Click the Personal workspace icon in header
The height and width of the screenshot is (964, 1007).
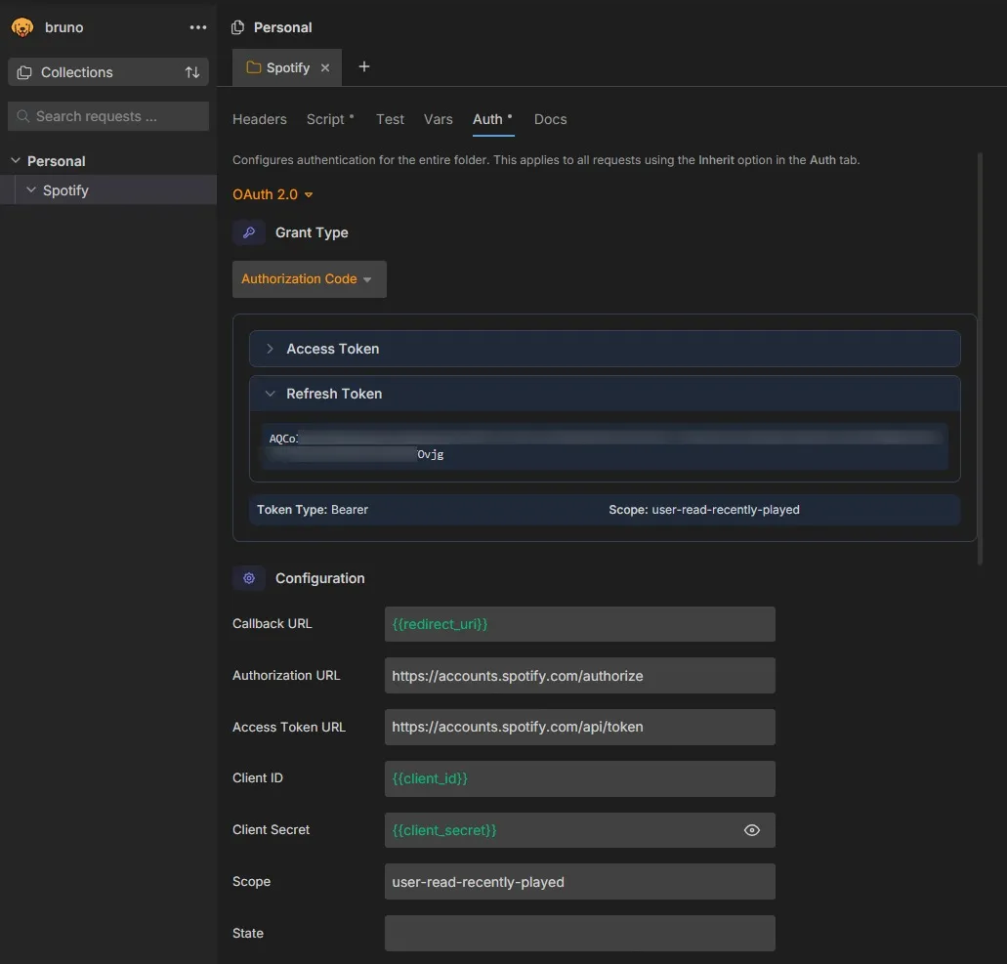coord(237,27)
